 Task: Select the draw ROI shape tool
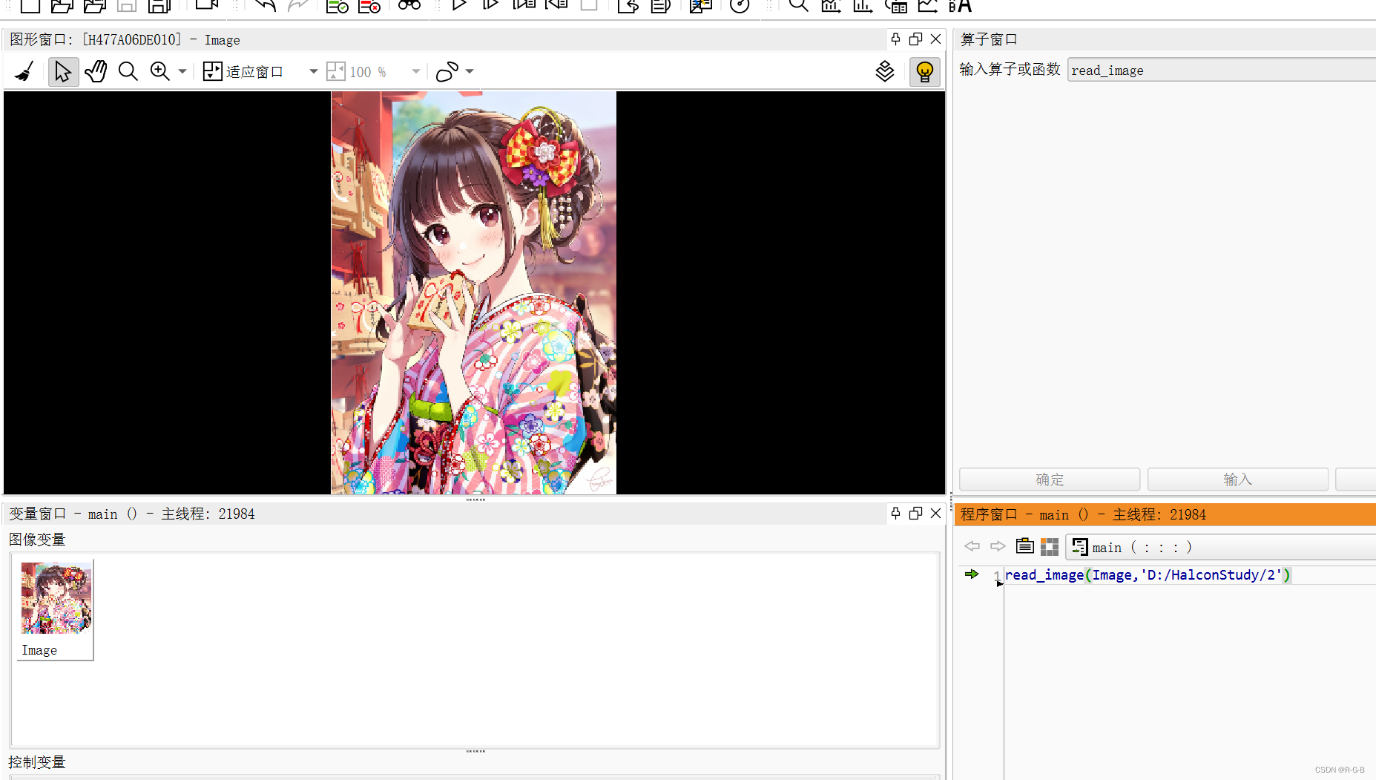click(x=447, y=72)
